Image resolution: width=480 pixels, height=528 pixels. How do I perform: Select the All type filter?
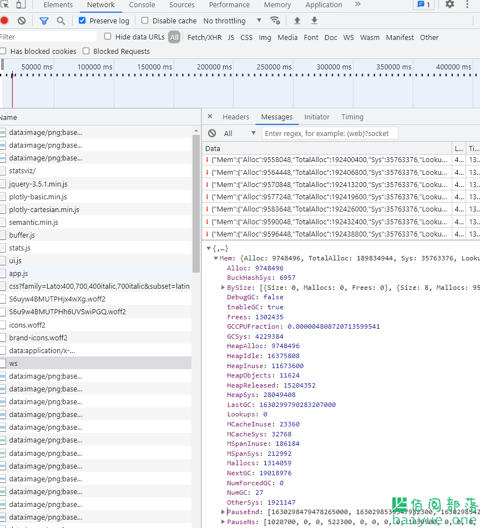[174, 37]
